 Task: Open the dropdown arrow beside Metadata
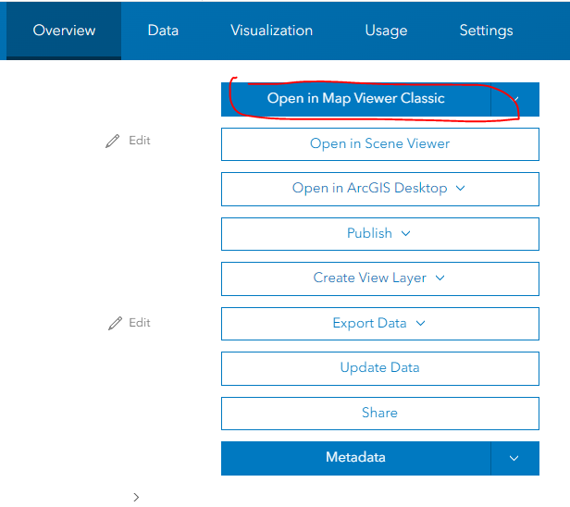pyautogui.click(x=514, y=458)
